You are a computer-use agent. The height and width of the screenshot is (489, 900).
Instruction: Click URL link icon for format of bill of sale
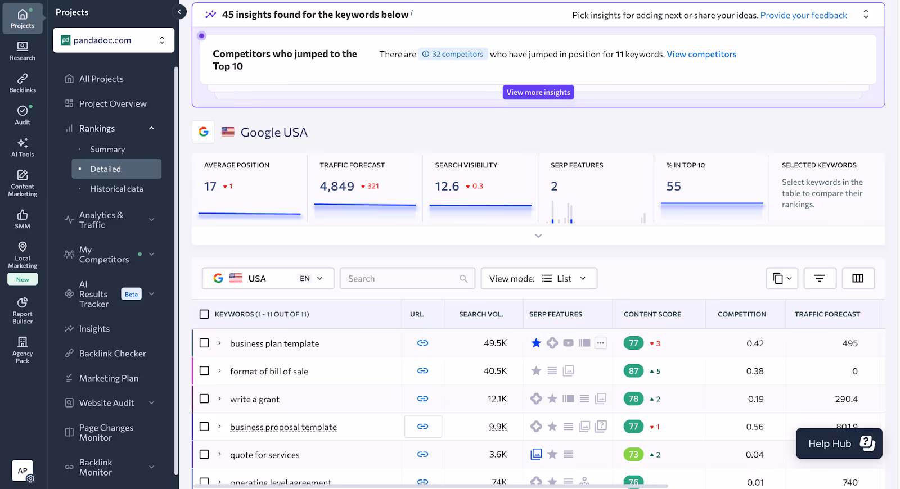point(422,371)
